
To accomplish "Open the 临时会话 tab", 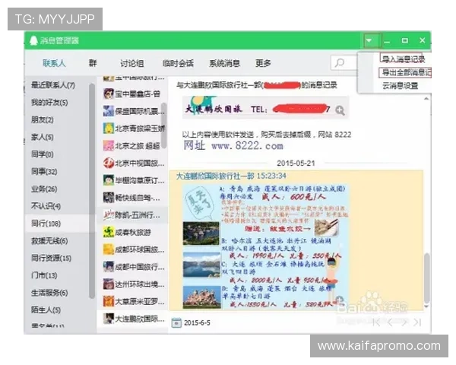I will [178, 63].
